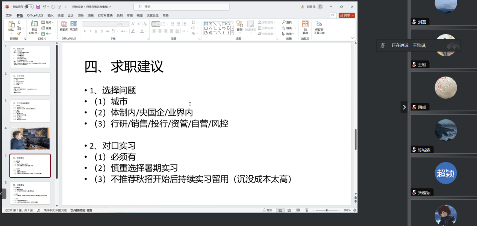477x226 pixels.
Task: Click the Share (共享) button
Action: [x=346, y=15]
